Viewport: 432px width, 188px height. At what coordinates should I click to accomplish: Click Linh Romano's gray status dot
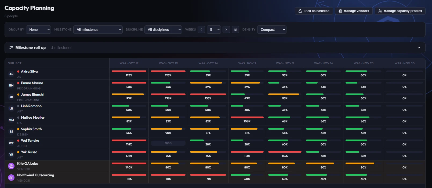click(x=18, y=106)
